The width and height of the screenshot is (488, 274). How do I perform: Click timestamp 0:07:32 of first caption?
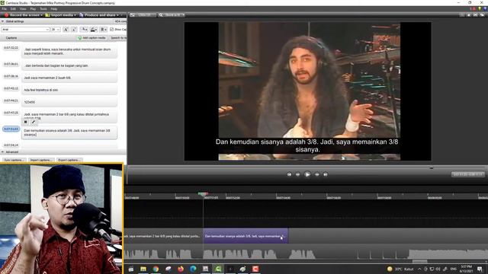[x=11, y=48]
